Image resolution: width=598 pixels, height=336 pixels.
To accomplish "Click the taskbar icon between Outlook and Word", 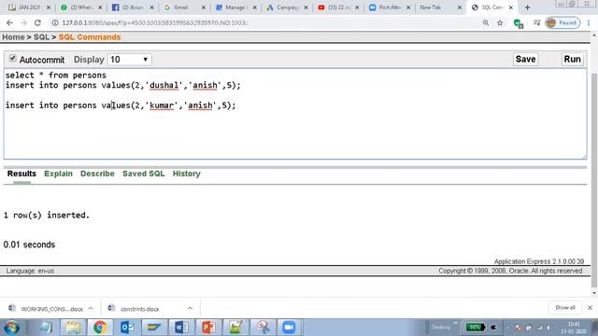I will (x=154, y=328).
